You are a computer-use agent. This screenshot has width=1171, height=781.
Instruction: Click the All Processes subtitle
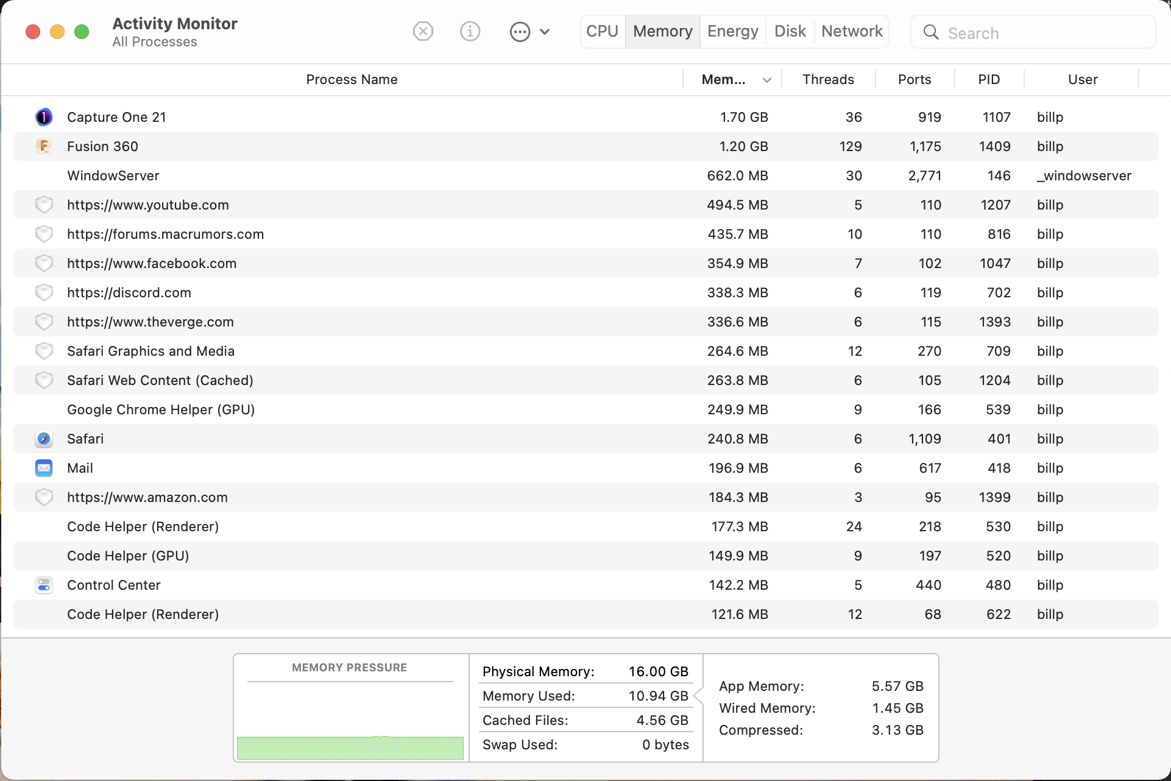coord(155,42)
